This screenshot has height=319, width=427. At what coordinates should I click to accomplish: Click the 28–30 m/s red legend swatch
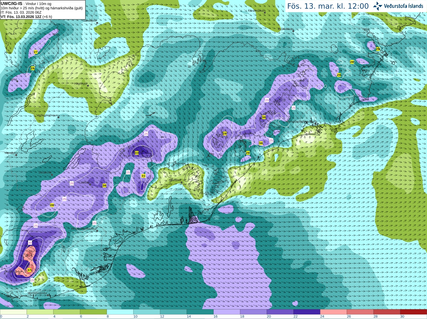387,312
